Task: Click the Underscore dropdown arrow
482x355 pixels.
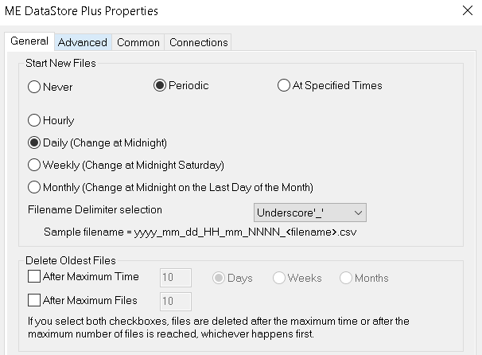Action: coord(358,213)
